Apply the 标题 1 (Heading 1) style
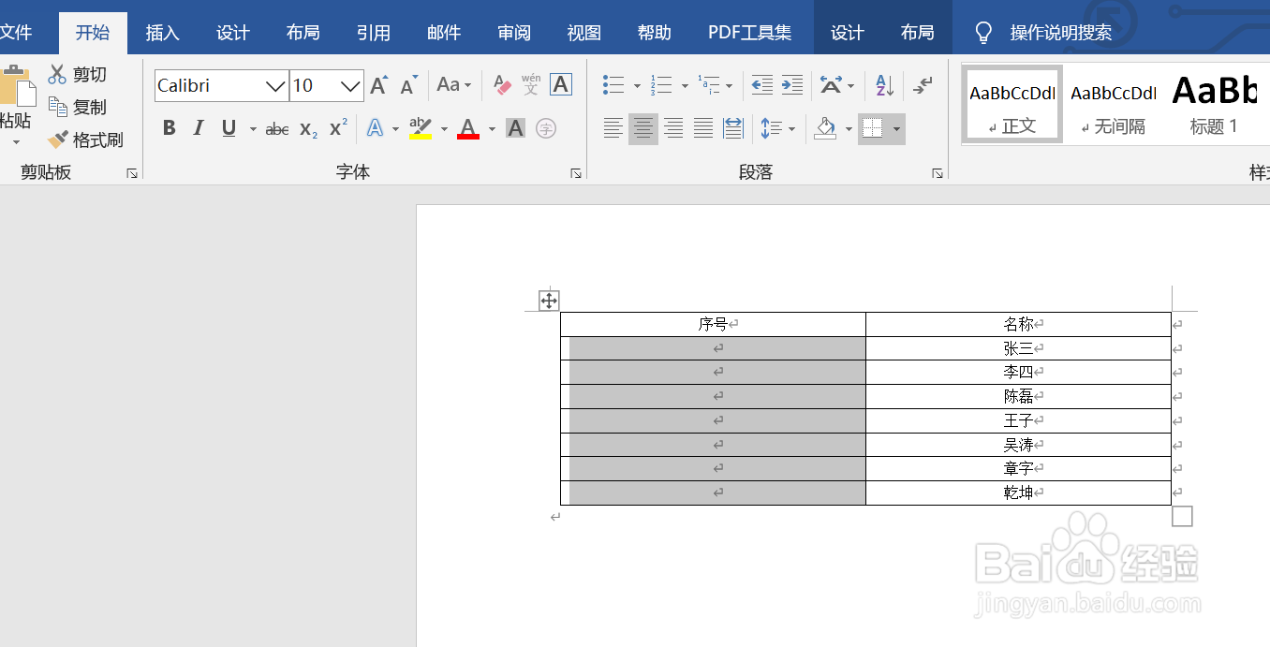The image size is (1270, 647). click(1214, 104)
